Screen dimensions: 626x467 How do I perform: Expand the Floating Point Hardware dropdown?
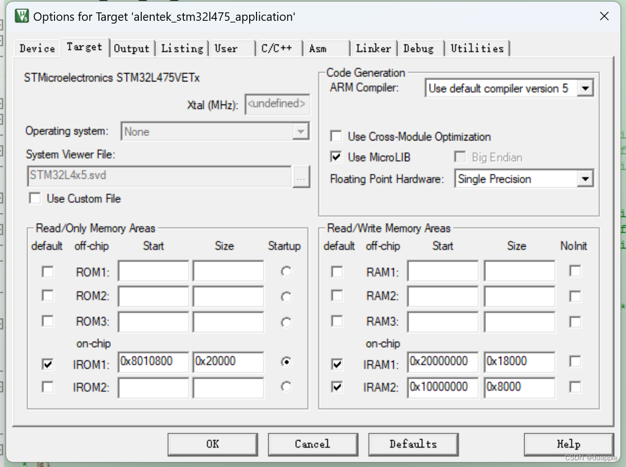point(585,179)
